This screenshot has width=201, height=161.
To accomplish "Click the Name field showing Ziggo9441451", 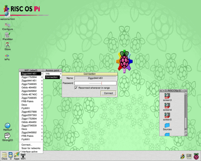I will [96, 78].
